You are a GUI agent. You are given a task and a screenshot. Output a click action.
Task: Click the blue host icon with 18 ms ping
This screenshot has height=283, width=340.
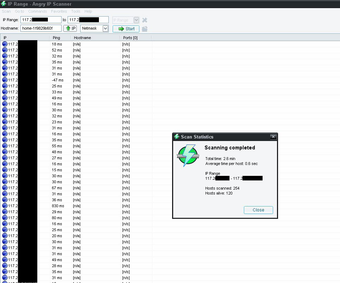pyautogui.click(x=5, y=44)
